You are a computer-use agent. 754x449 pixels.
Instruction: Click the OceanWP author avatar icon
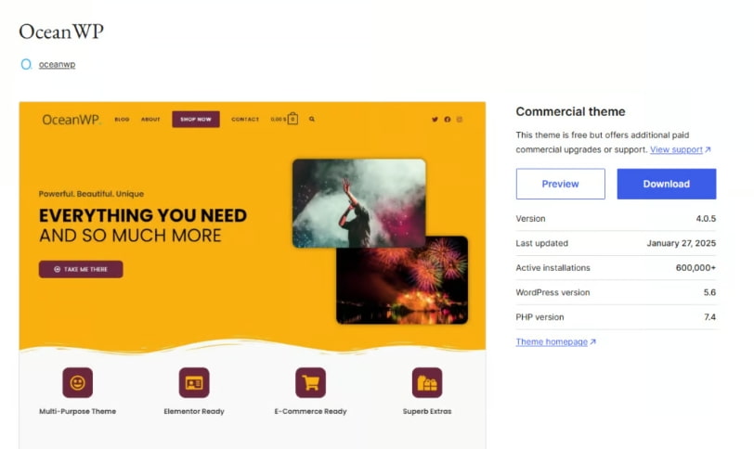[26, 64]
